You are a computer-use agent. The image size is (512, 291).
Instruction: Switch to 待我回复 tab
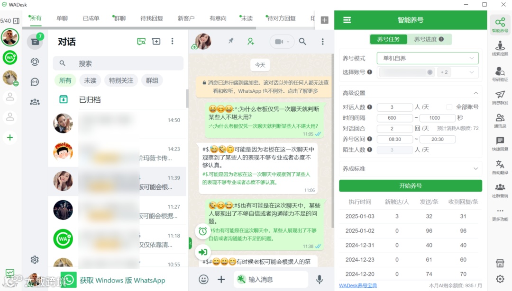[152, 18]
